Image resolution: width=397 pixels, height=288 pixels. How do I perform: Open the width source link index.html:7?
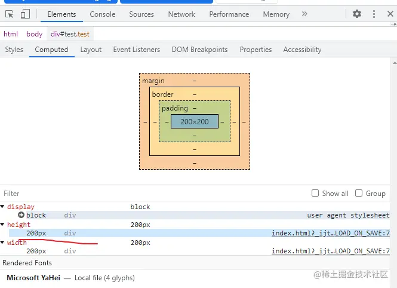[x=331, y=251]
